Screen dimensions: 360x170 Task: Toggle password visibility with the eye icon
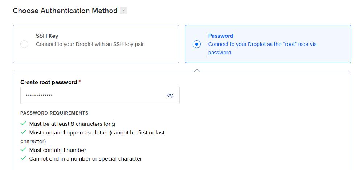pos(170,95)
